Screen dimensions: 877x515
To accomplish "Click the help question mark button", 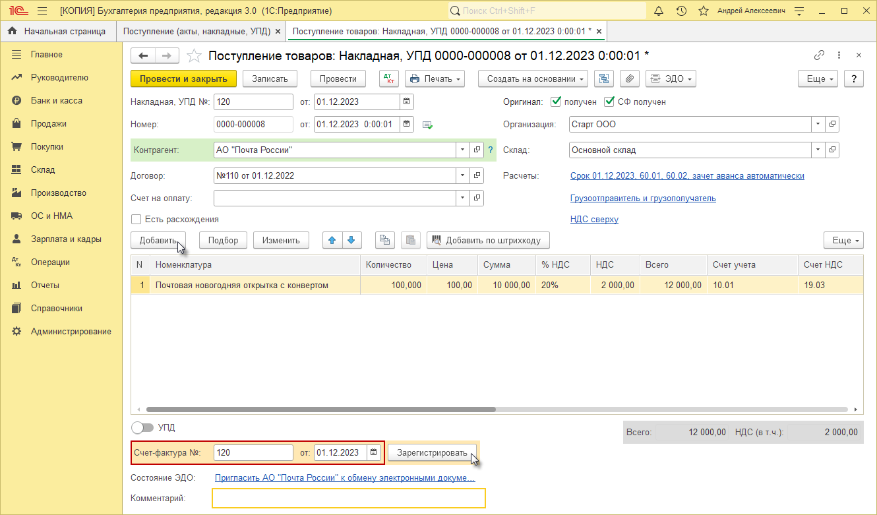I will click(x=854, y=78).
